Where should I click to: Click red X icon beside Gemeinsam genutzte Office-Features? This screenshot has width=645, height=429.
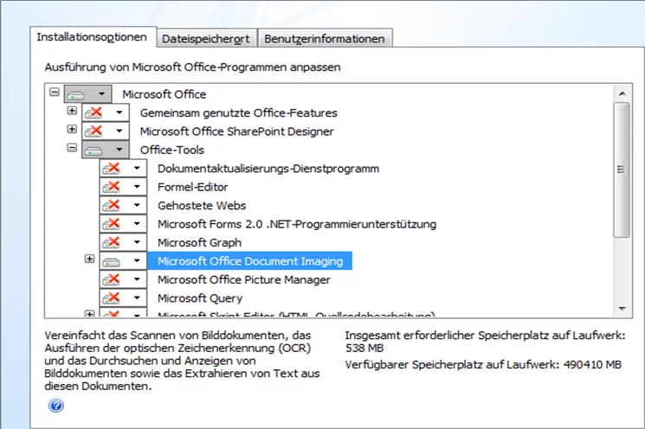[94, 112]
